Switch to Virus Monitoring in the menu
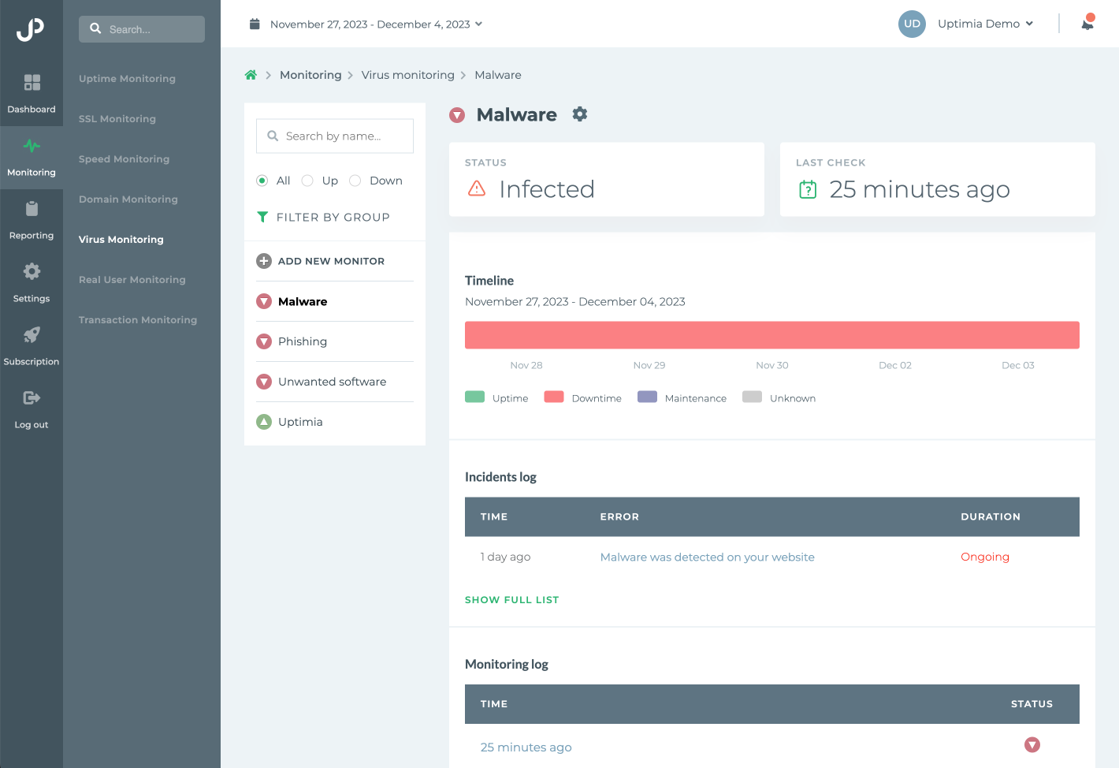Image resolution: width=1119 pixels, height=768 pixels. pyautogui.click(x=121, y=239)
